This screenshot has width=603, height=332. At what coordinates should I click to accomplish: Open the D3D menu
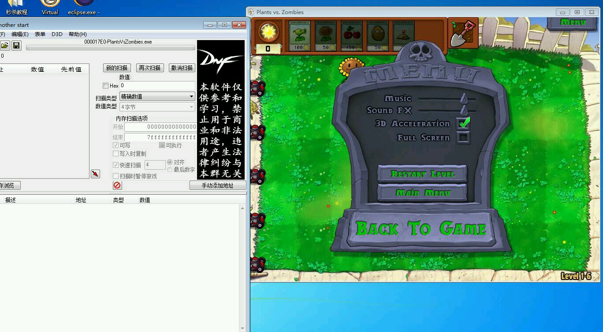click(57, 34)
